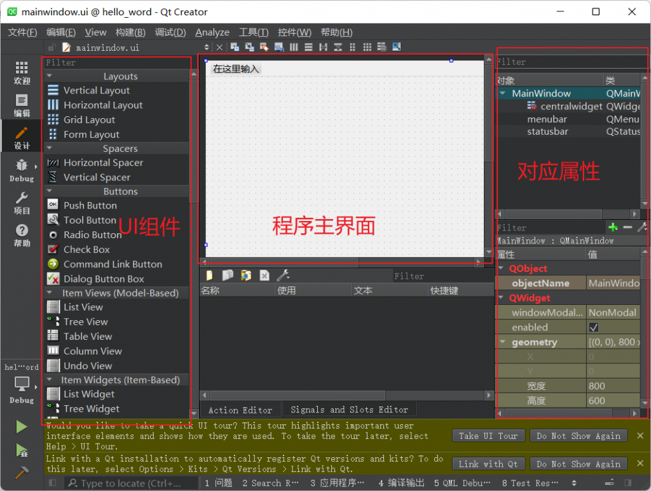This screenshot has height=491, width=651.
Task: Collapse MainWindow tree node in object inspector
Action: 502,93
